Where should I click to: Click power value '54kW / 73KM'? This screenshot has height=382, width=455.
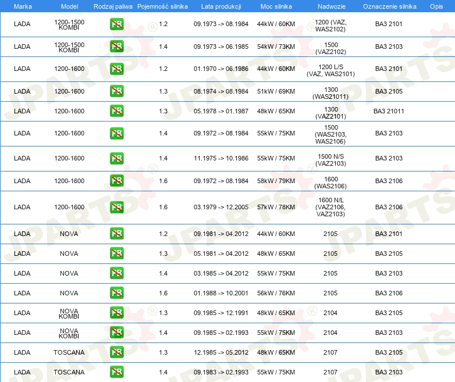pos(276,47)
